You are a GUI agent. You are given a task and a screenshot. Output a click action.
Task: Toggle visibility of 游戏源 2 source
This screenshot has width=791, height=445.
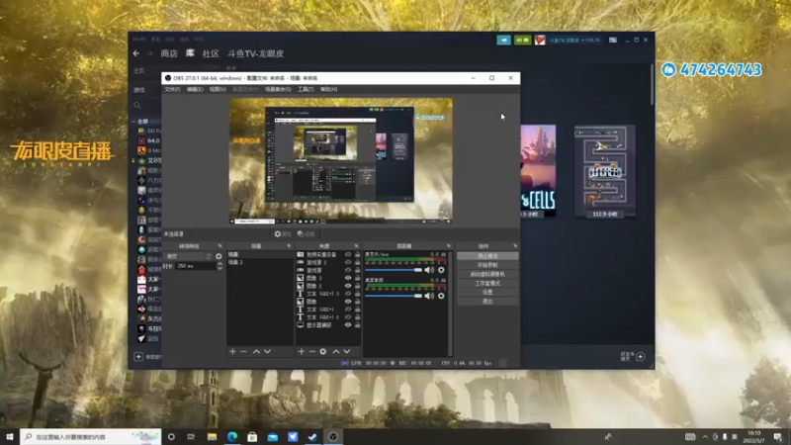click(x=348, y=262)
